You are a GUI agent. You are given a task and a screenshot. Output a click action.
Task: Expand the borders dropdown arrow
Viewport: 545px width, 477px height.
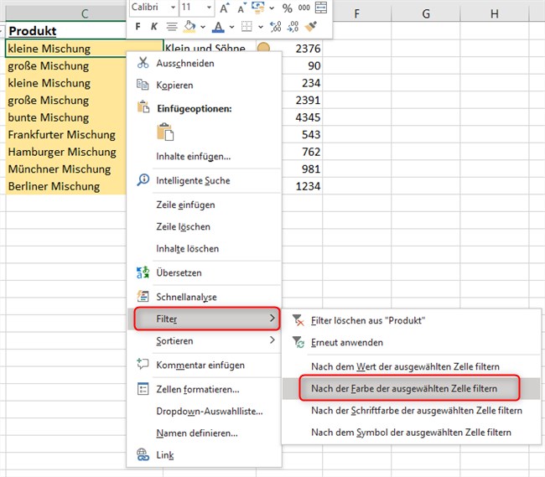(x=260, y=27)
